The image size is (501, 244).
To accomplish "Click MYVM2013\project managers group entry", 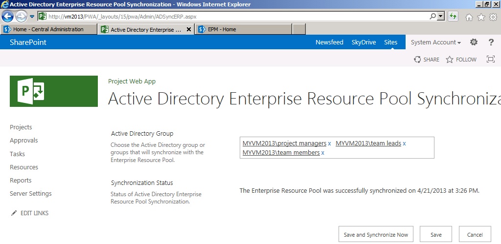I will (x=284, y=143).
